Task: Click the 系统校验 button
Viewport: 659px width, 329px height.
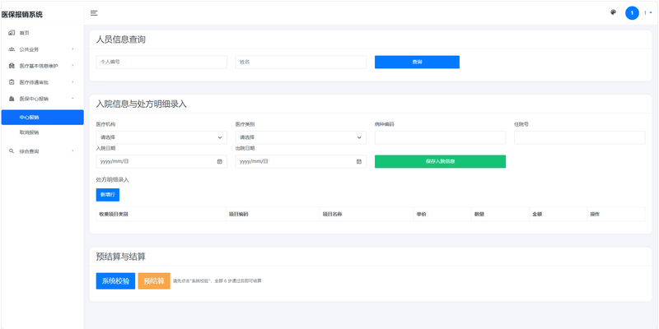Action: [115, 280]
